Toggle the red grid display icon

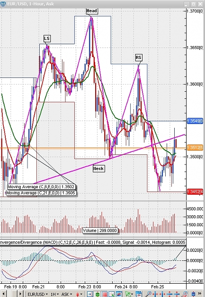[x=105, y=294]
